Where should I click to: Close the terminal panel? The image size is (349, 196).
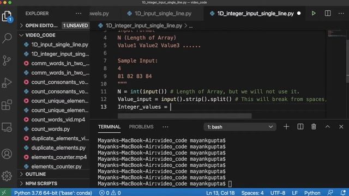click(x=341, y=127)
